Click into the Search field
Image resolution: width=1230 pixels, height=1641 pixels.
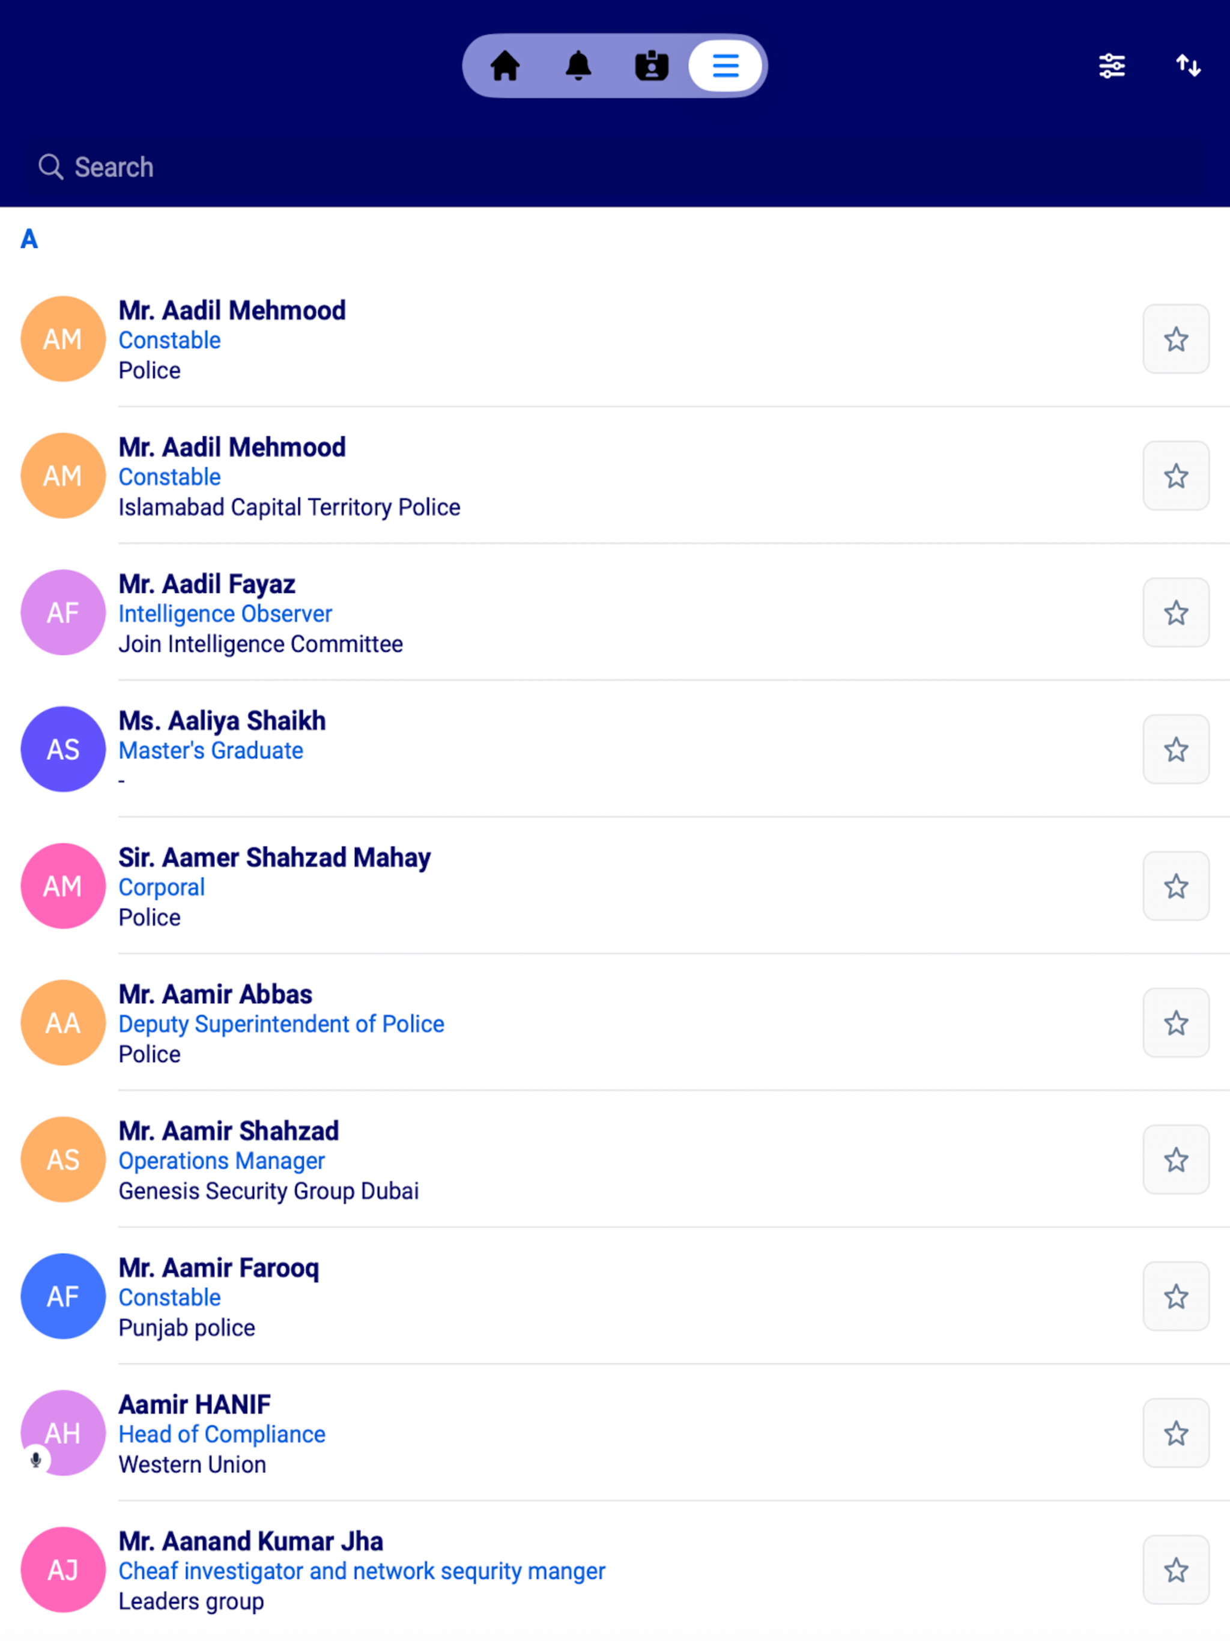tap(615, 168)
